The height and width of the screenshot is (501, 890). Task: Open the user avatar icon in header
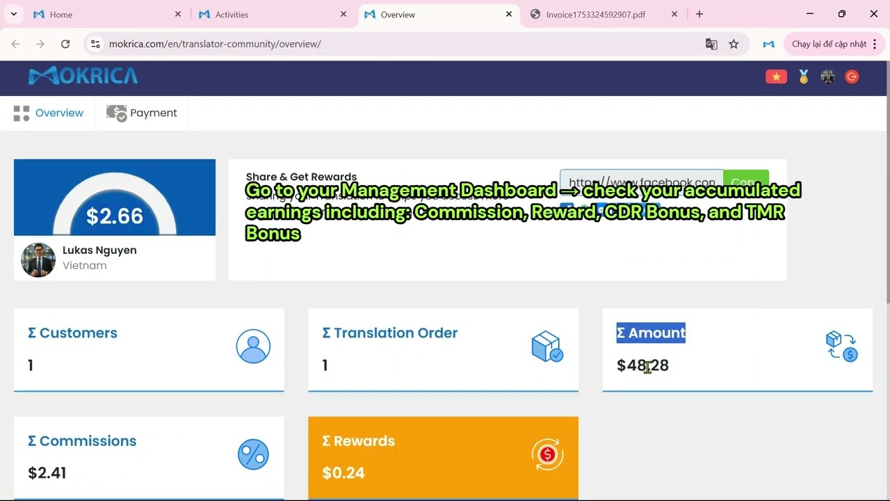pyautogui.click(x=827, y=77)
